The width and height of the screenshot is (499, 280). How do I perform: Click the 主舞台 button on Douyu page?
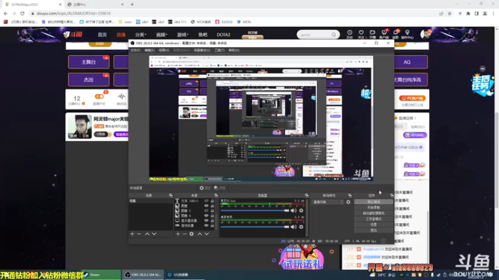point(89,62)
